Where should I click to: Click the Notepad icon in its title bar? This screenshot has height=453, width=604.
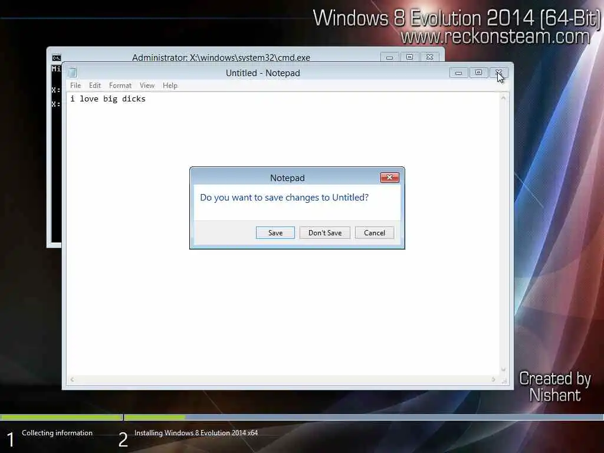tap(73, 73)
